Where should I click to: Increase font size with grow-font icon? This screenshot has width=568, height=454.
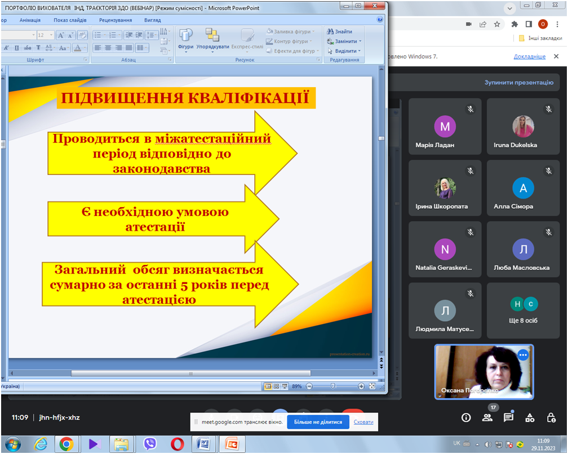pyautogui.click(x=61, y=35)
